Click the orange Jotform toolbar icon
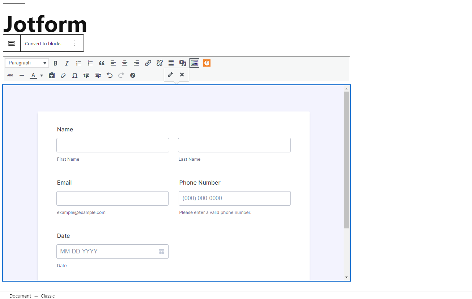This screenshot has height=299, width=472. 207,63
